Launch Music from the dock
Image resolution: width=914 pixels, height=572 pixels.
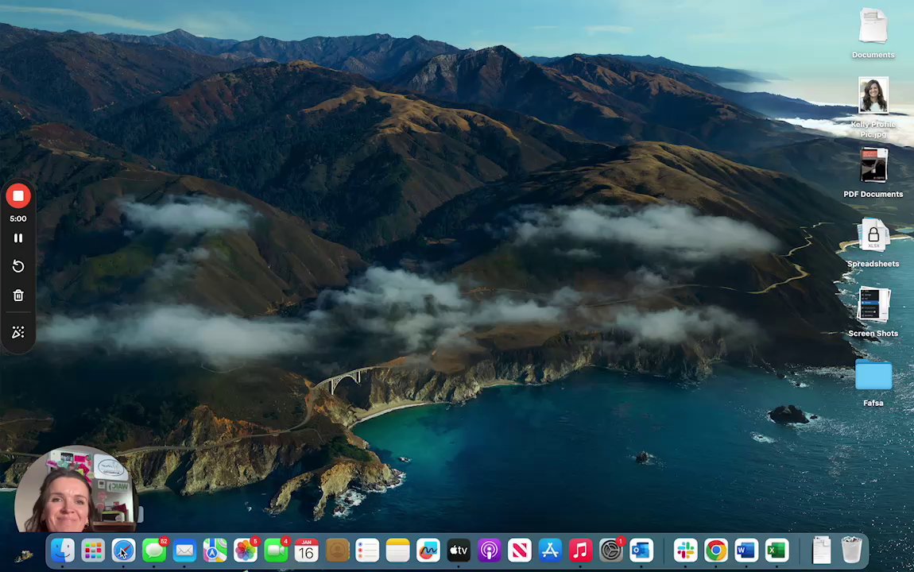click(580, 550)
